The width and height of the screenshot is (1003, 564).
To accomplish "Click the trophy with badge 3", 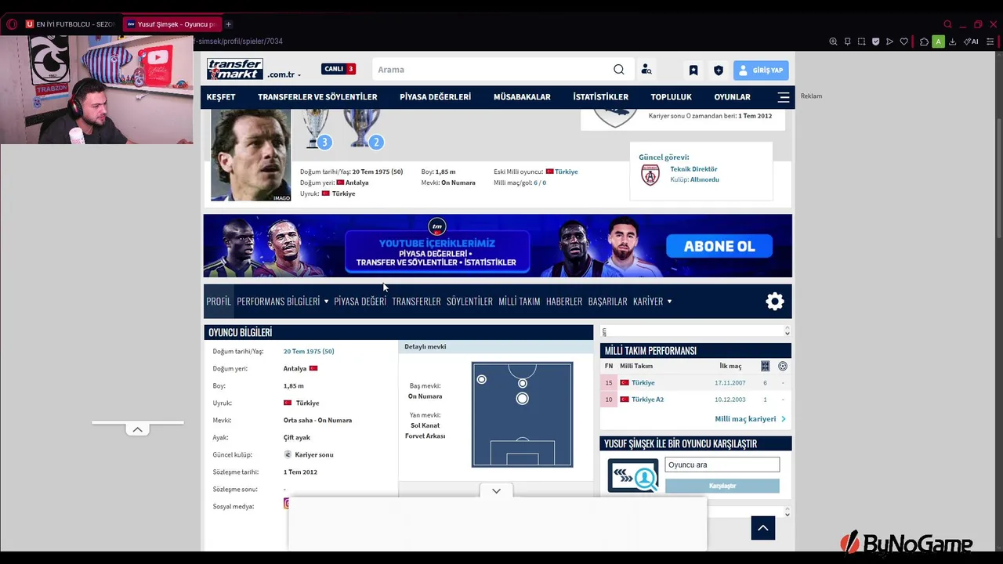I will (317, 129).
